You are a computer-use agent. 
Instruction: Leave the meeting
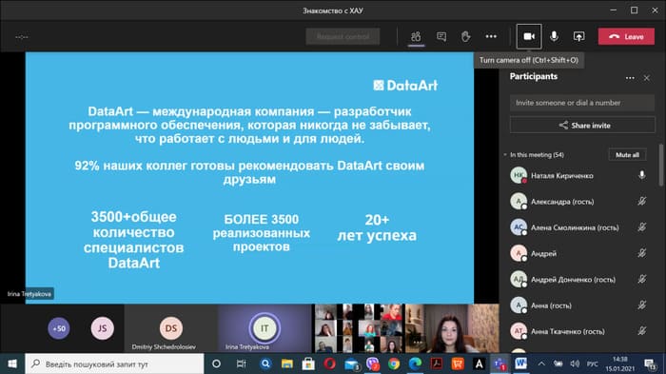click(x=626, y=36)
